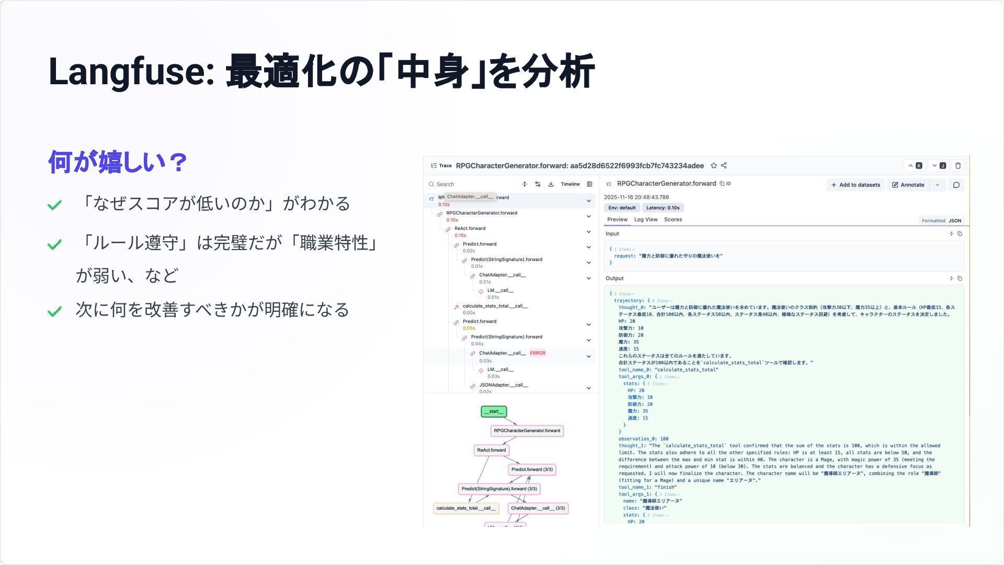Star the RPGCharacterGenerator trace
This screenshot has width=1004, height=565.
click(x=713, y=166)
